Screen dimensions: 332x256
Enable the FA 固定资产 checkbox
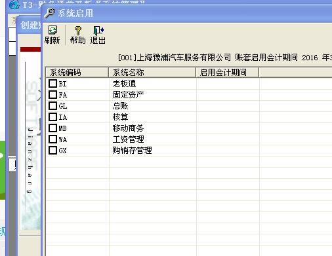coord(52,94)
